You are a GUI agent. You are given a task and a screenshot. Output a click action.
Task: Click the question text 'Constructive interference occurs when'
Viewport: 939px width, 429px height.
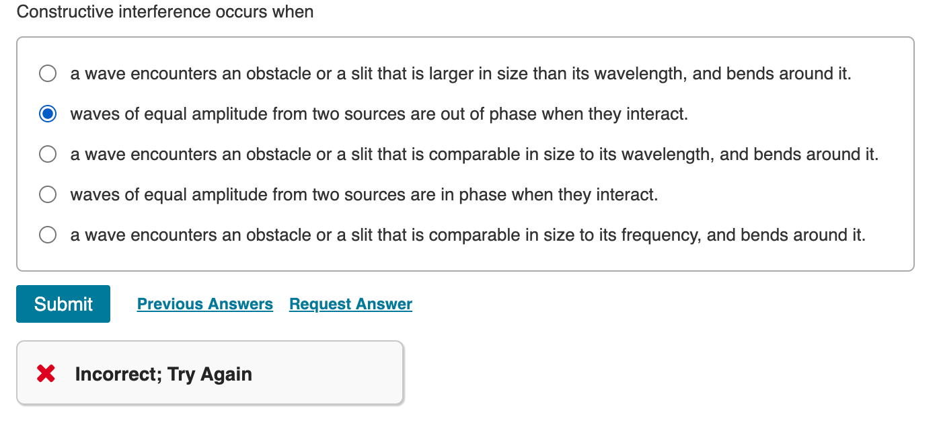(166, 11)
